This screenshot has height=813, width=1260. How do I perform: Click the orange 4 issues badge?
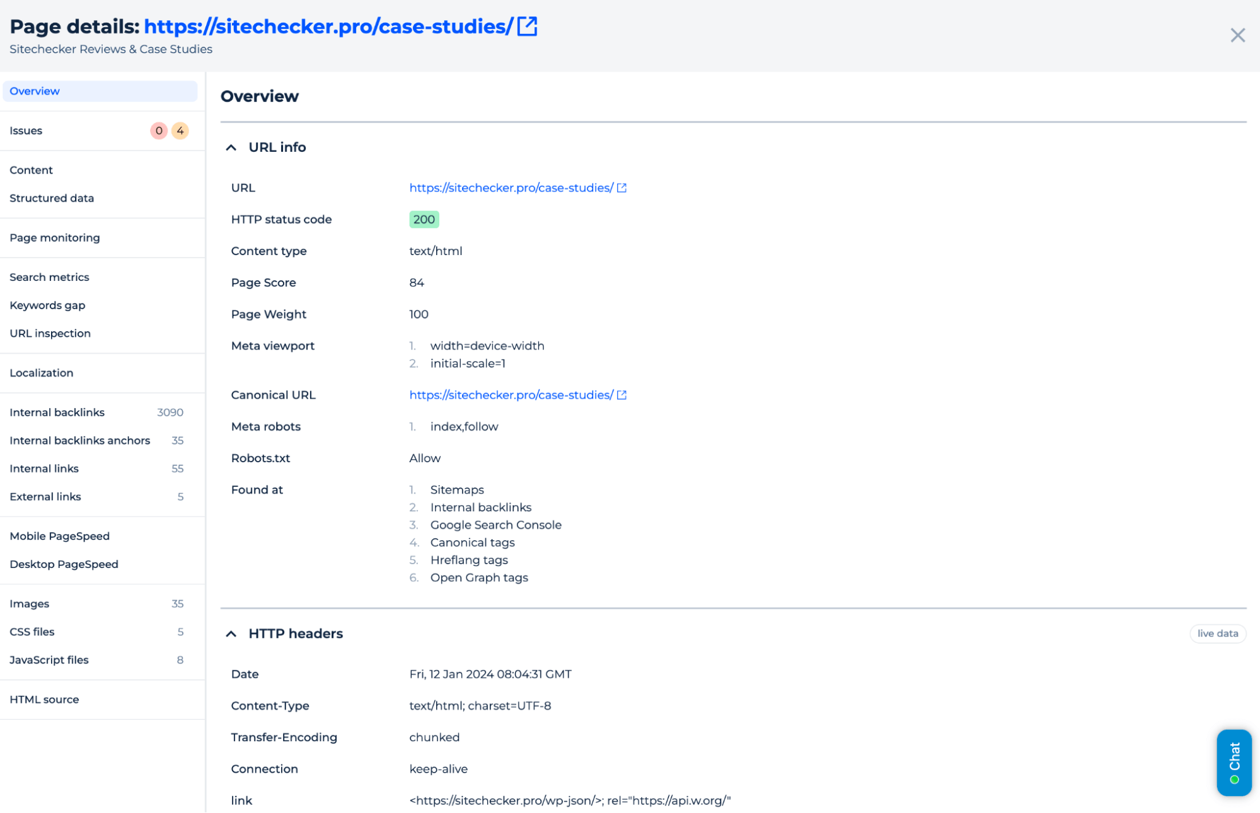(x=180, y=131)
